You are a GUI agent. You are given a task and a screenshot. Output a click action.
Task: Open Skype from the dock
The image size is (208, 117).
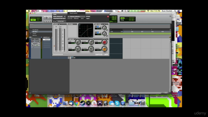117,103
